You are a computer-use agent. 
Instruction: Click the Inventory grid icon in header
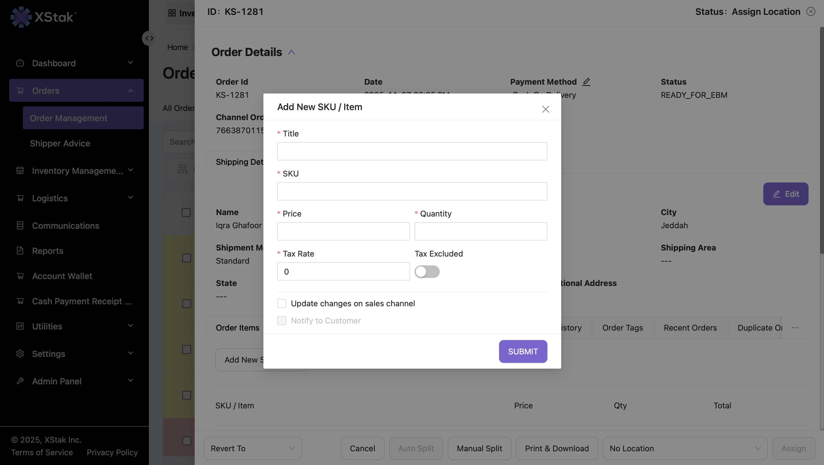172,13
